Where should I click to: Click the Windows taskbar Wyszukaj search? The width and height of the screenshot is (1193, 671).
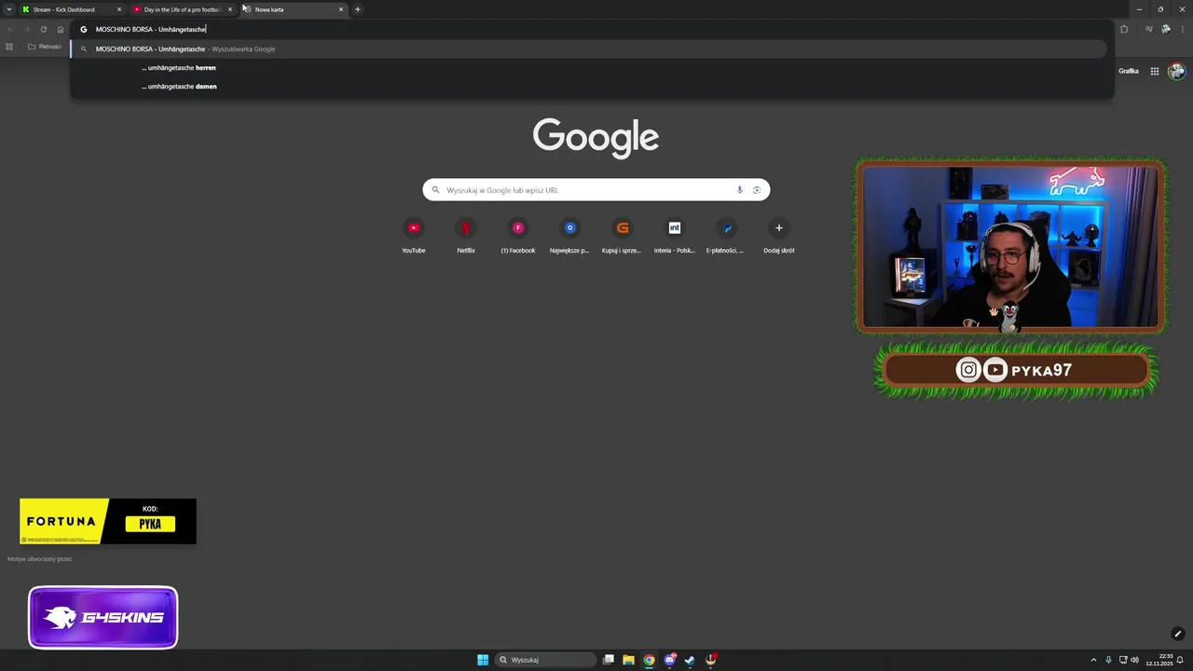(545, 660)
